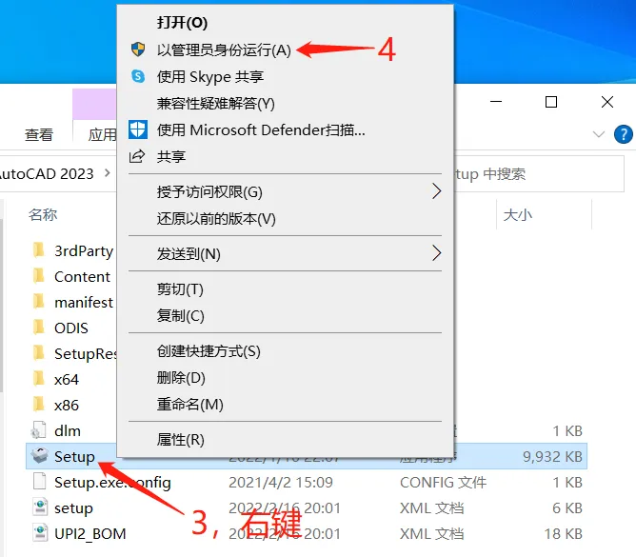
Task: Click the share arrow icon beside 共享
Action: tap(137, 156)
